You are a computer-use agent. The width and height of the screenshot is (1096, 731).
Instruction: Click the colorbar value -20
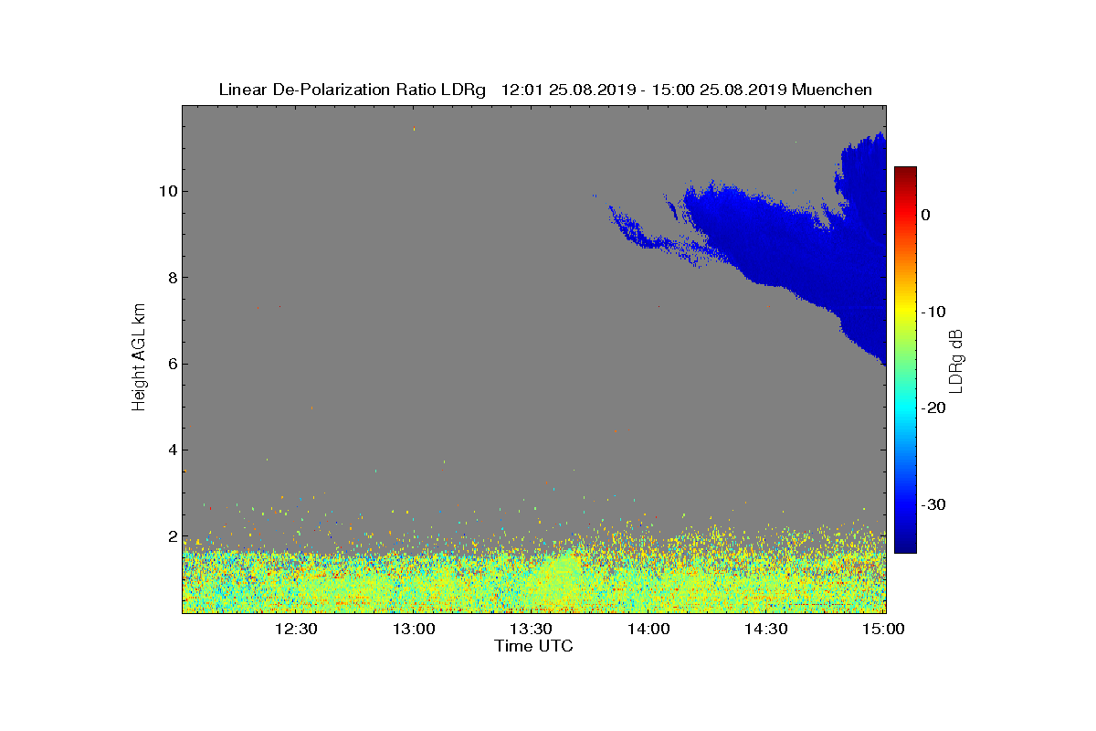point(933,408)
